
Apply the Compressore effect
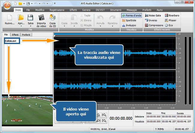(x=154, y=25)
